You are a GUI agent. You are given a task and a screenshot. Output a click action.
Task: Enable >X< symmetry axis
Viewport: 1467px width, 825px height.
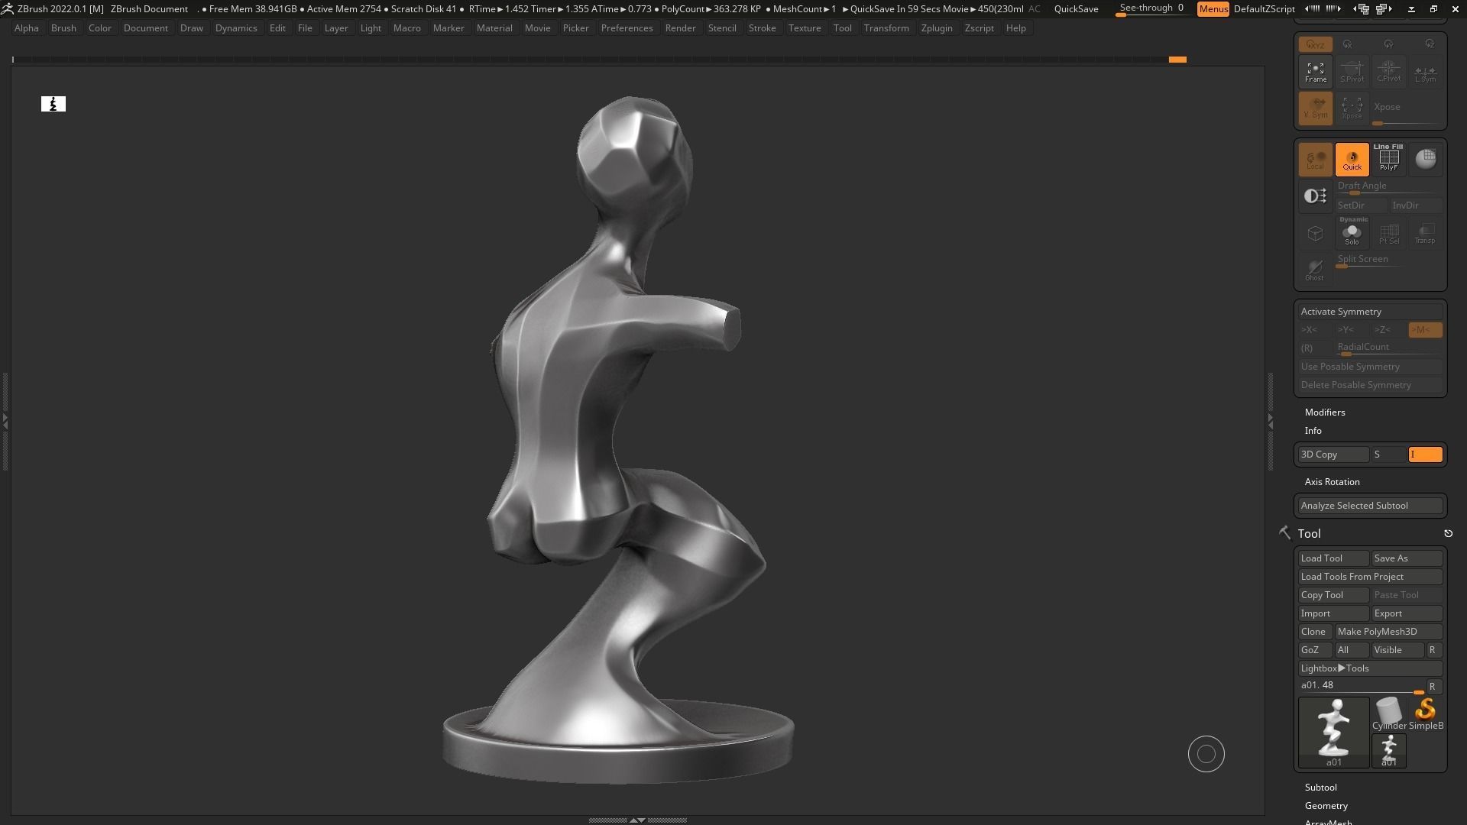click(x=1315, y=330)
